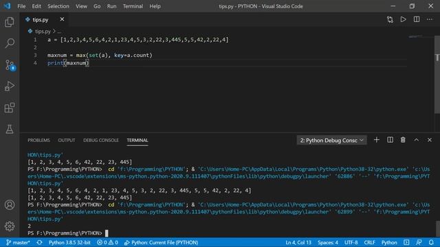Open the Search view in the activity bar
This screenshot has height=247, width=440.
tap(10, 43)
